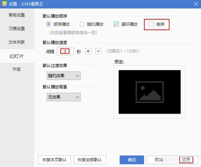
Task: Click the interval seconds input field
Action: point(65,51)
